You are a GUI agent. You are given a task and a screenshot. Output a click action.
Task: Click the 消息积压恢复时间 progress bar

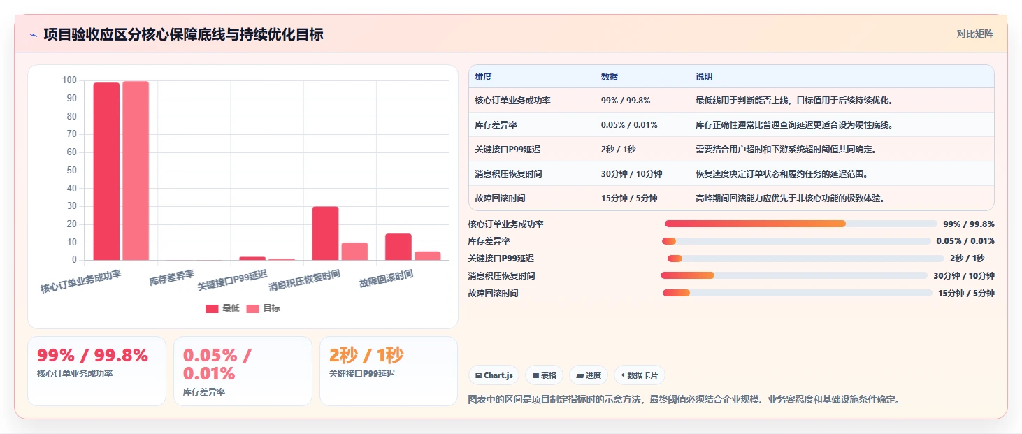coord(794,275)
